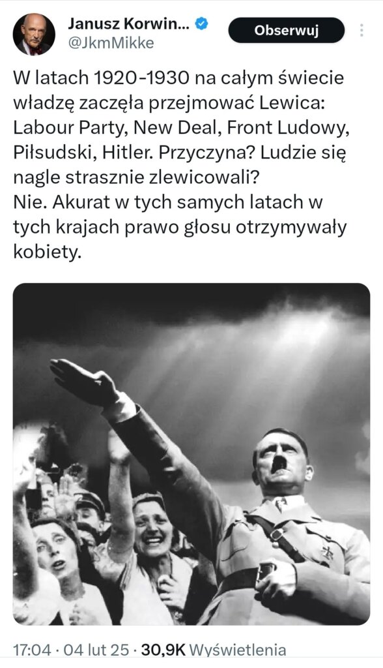
Task: Click the 'tych krajach prawo głosu' text line
Action: coord(180,227)
